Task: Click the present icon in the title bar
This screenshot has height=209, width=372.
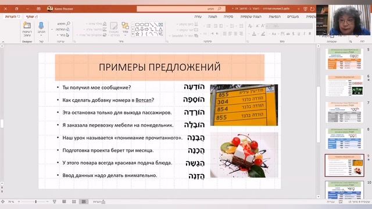Action: click(x=305, y=9)
